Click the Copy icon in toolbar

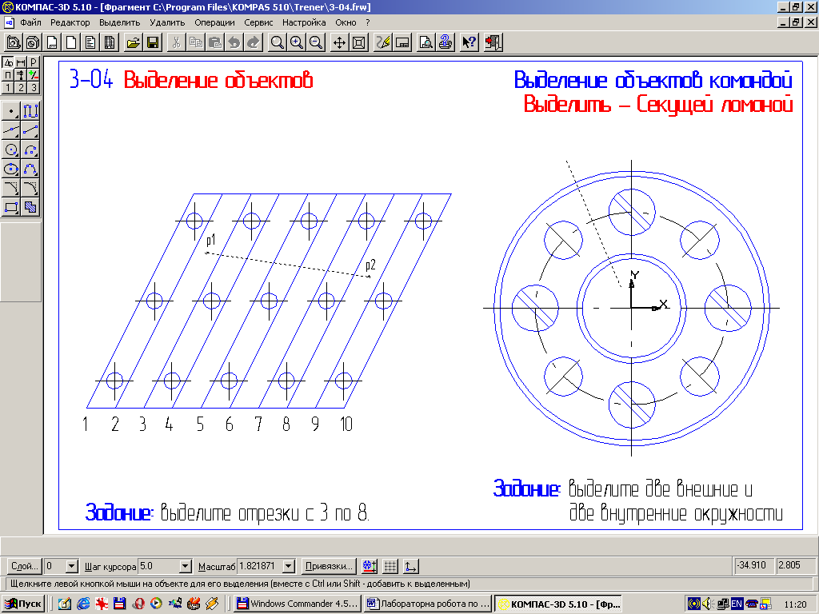(196, 42)
